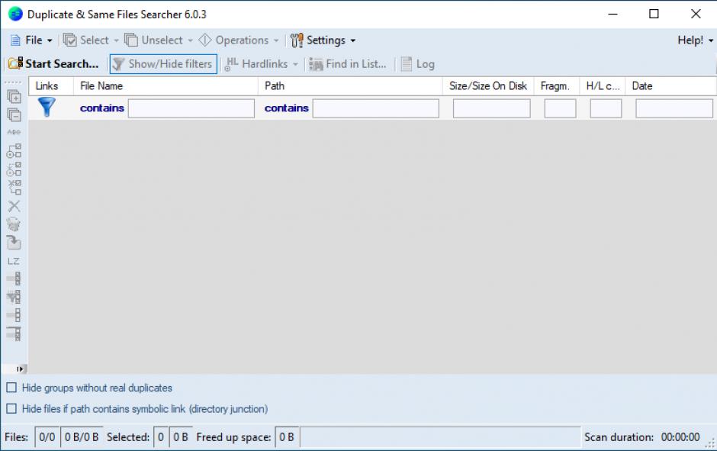Expand the sidebar toolbar arrow
The image size is (717, 451).
point(20,369)
